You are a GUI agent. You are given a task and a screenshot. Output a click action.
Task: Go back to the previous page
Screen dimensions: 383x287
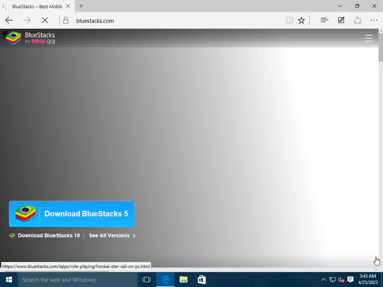pos(9,20)
